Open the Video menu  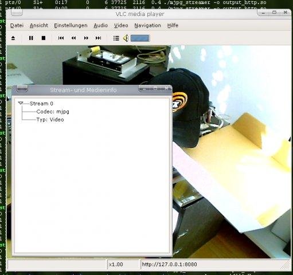(121, 25)
